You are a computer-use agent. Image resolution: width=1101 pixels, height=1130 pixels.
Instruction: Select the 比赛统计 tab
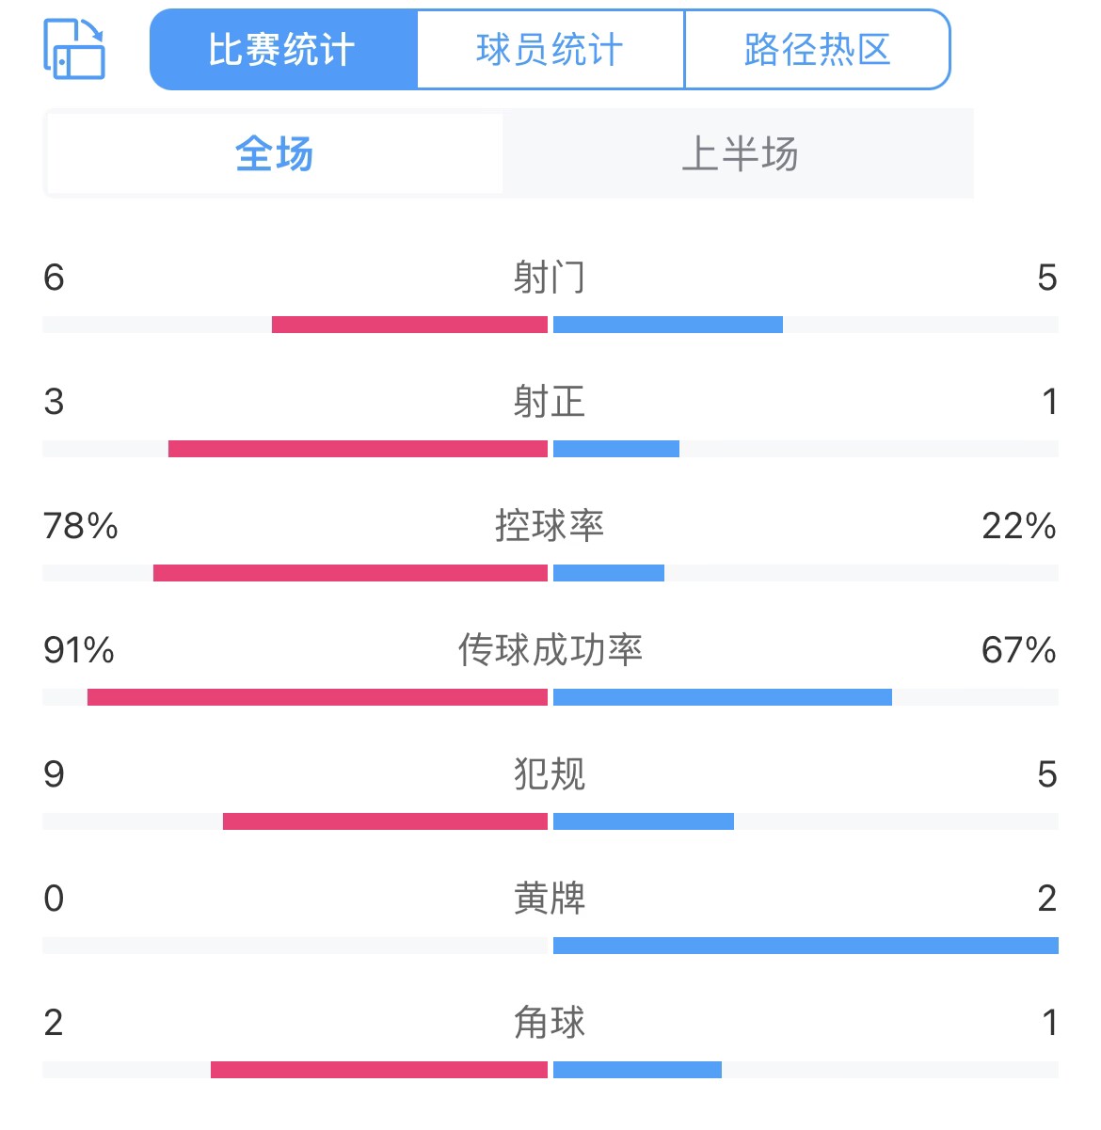click(x=282, y=50)
